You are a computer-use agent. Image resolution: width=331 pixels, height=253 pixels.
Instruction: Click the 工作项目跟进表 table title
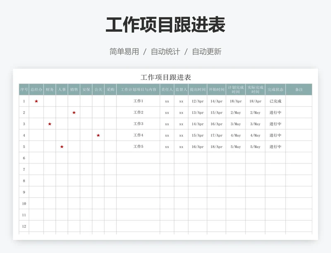tap(165, 76)
